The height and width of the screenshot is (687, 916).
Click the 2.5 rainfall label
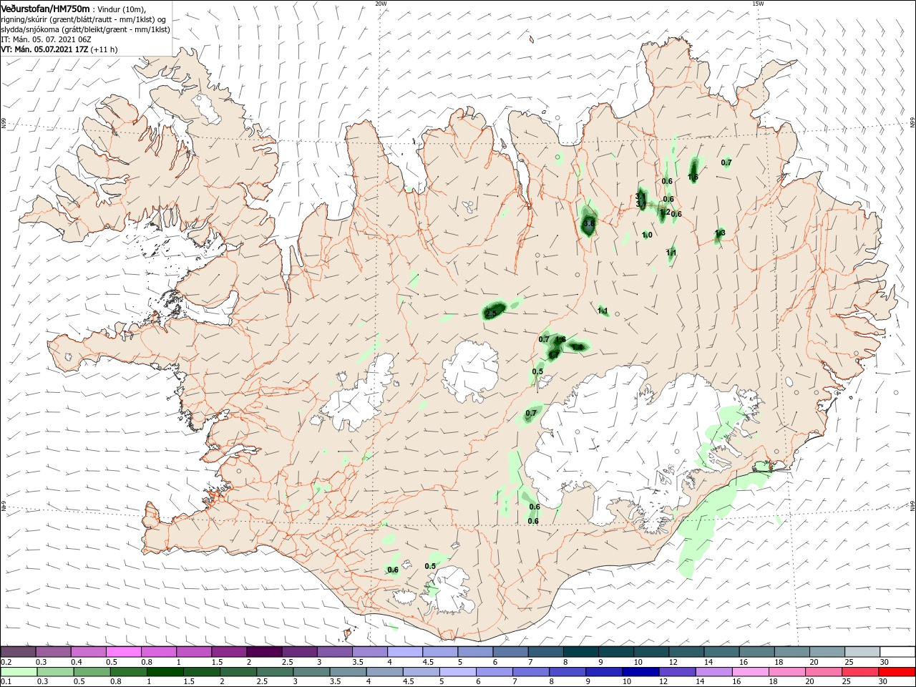491,313
